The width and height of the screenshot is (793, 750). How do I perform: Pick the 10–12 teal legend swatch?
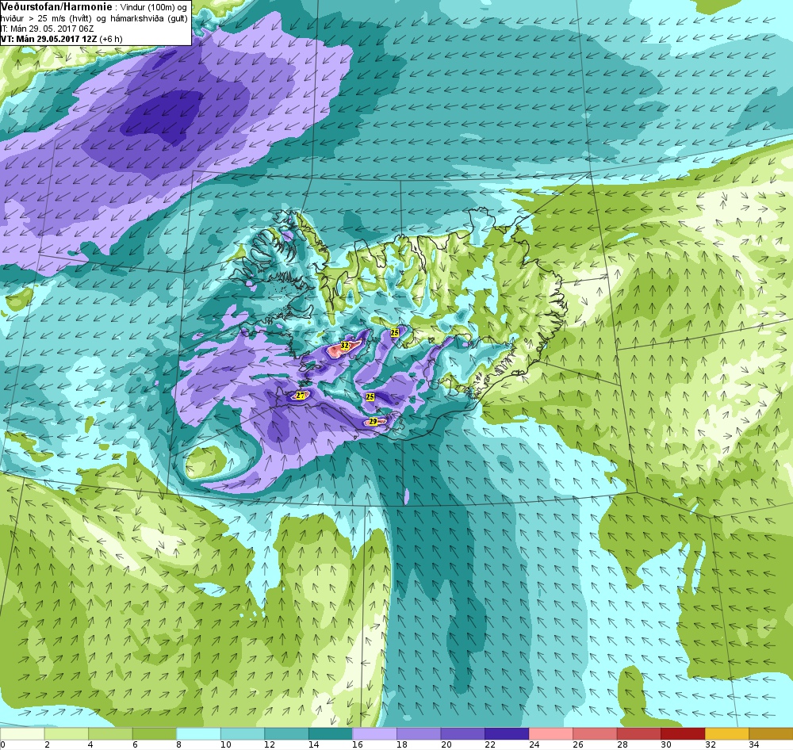click(x=242, y=734)
